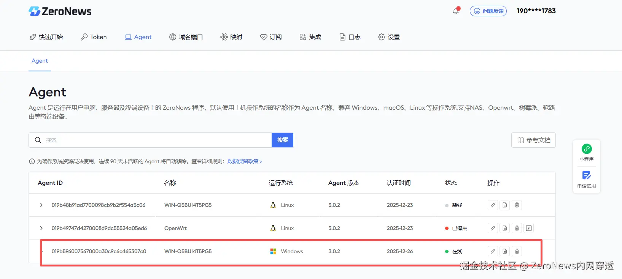Image resolution: width=622 pixels, height=279 pixels.
Task: Click the fourth action icon on OpenWrt row
Action: [x=529, y=228]
